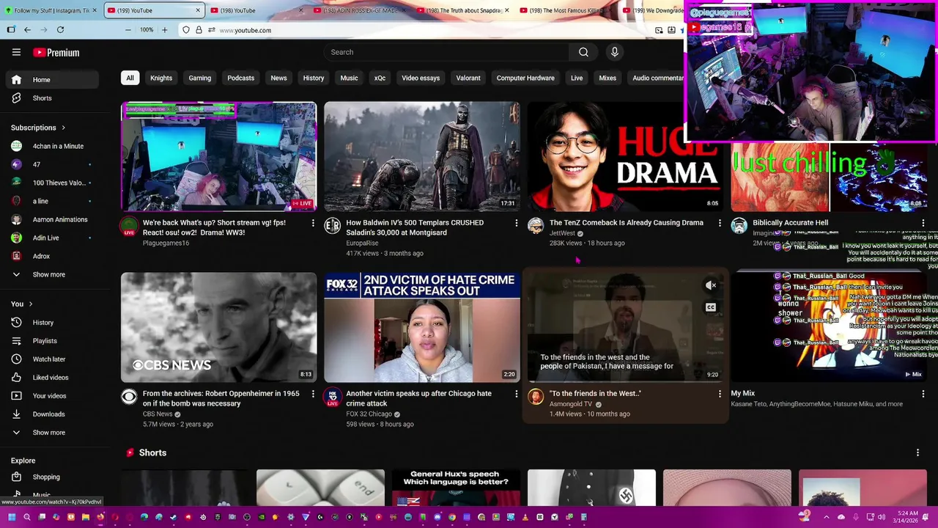This screenshot has height=528, width=938.
Task: Open the Subscriptions section chevron
Action: 63,128
